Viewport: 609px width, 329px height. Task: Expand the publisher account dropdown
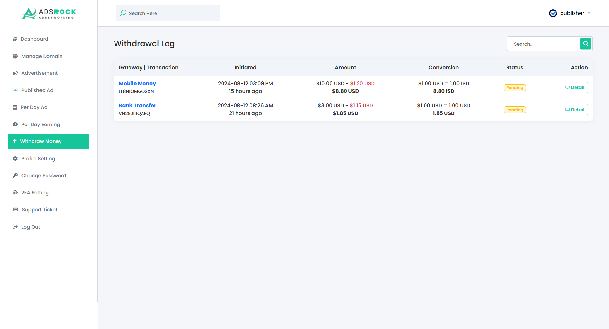(x=570, y=13)
